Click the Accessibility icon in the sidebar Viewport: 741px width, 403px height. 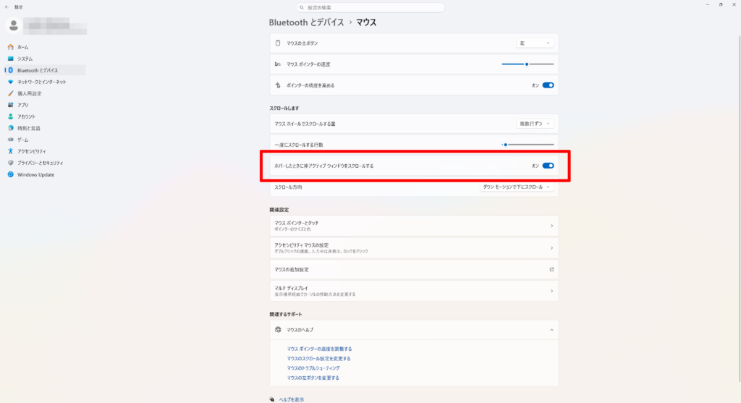point(10,151)
